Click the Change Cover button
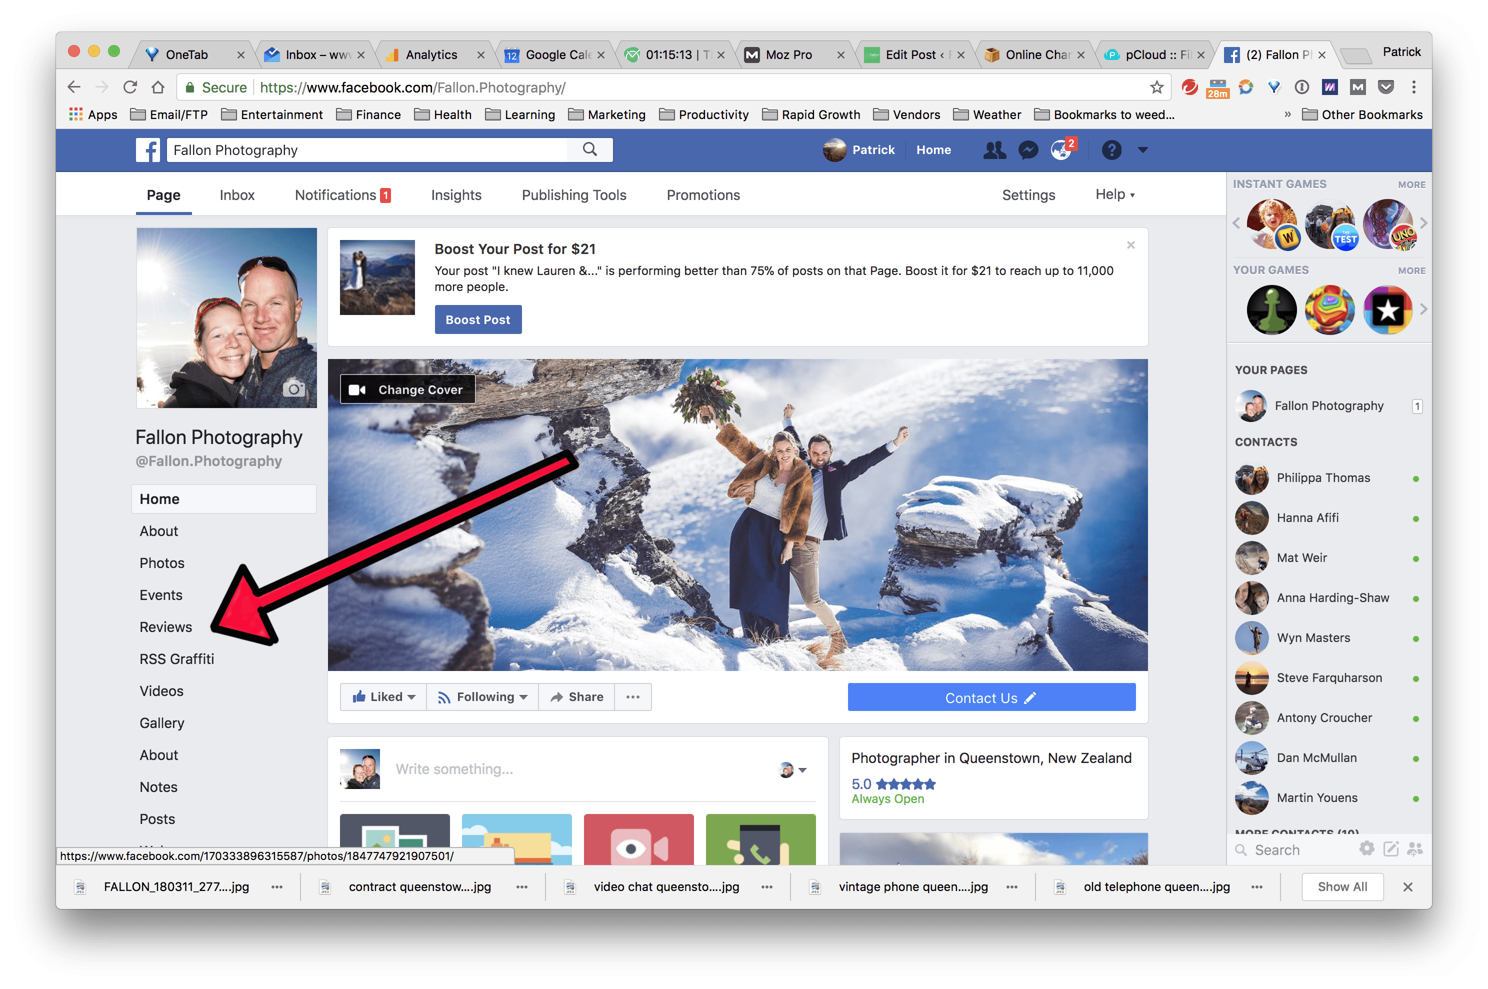Viewport: 1488px width, 989px height. click(407, 389)
